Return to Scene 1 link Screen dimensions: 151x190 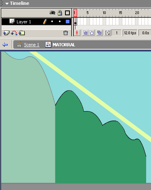click(31, 45)
